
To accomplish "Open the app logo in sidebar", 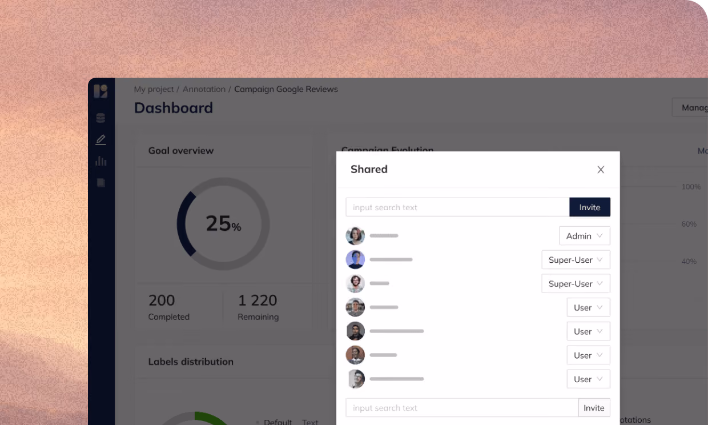I will [x=101, y=91].
